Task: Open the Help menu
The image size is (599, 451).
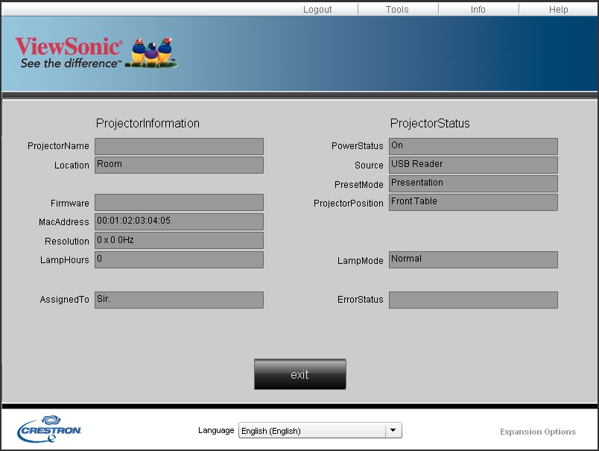Action: pyautogui.click(x=558, y=10)
